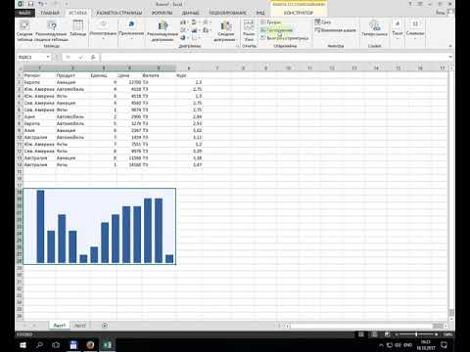
Task: Click the 'Продукт' header cell
Action: point(72,75)
